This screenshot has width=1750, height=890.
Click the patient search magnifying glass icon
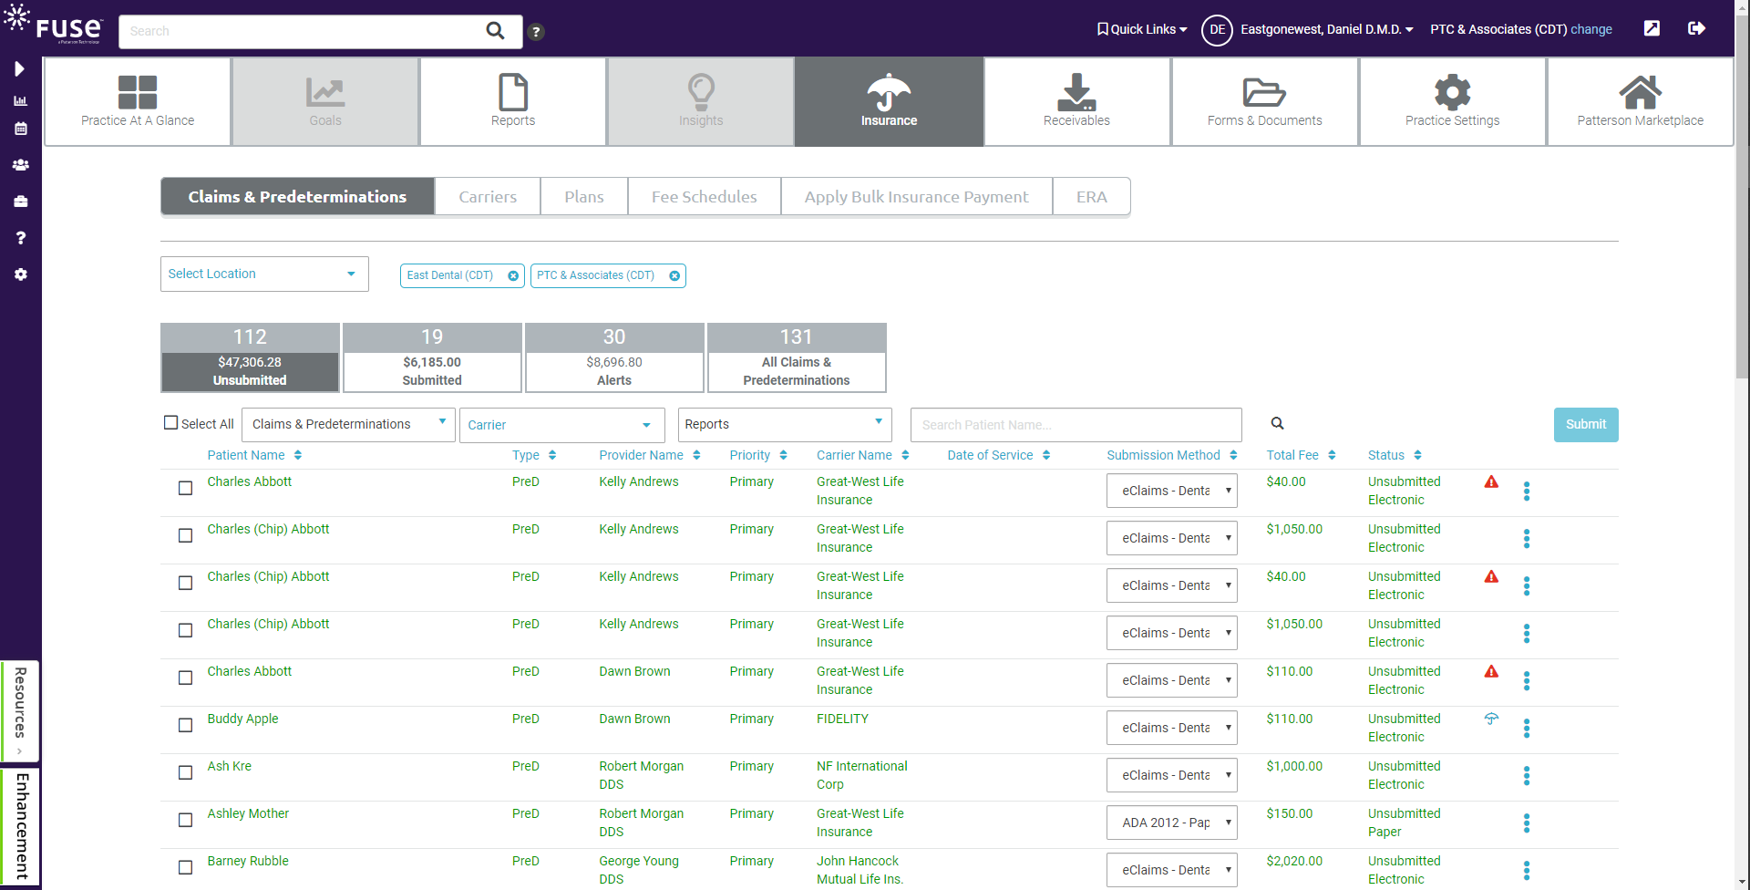click(1277, 423)
